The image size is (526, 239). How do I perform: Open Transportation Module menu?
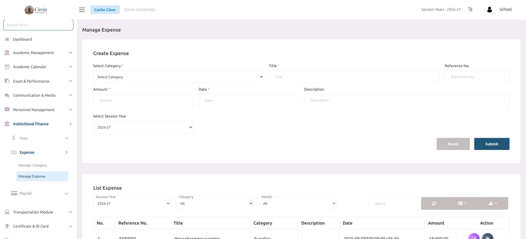coord(33,212)
